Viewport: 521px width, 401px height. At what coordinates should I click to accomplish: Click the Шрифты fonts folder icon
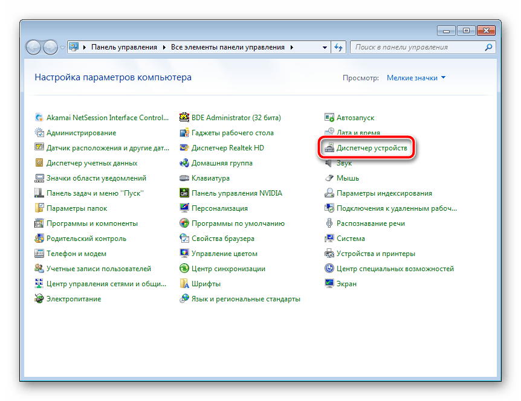[x=184, y=284]
